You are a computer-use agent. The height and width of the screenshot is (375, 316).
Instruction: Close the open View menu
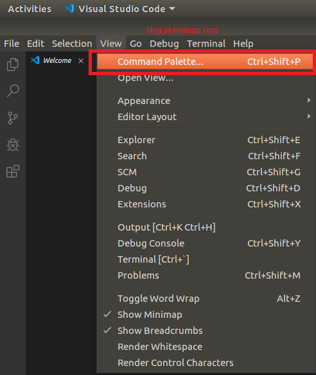(111, 44)
